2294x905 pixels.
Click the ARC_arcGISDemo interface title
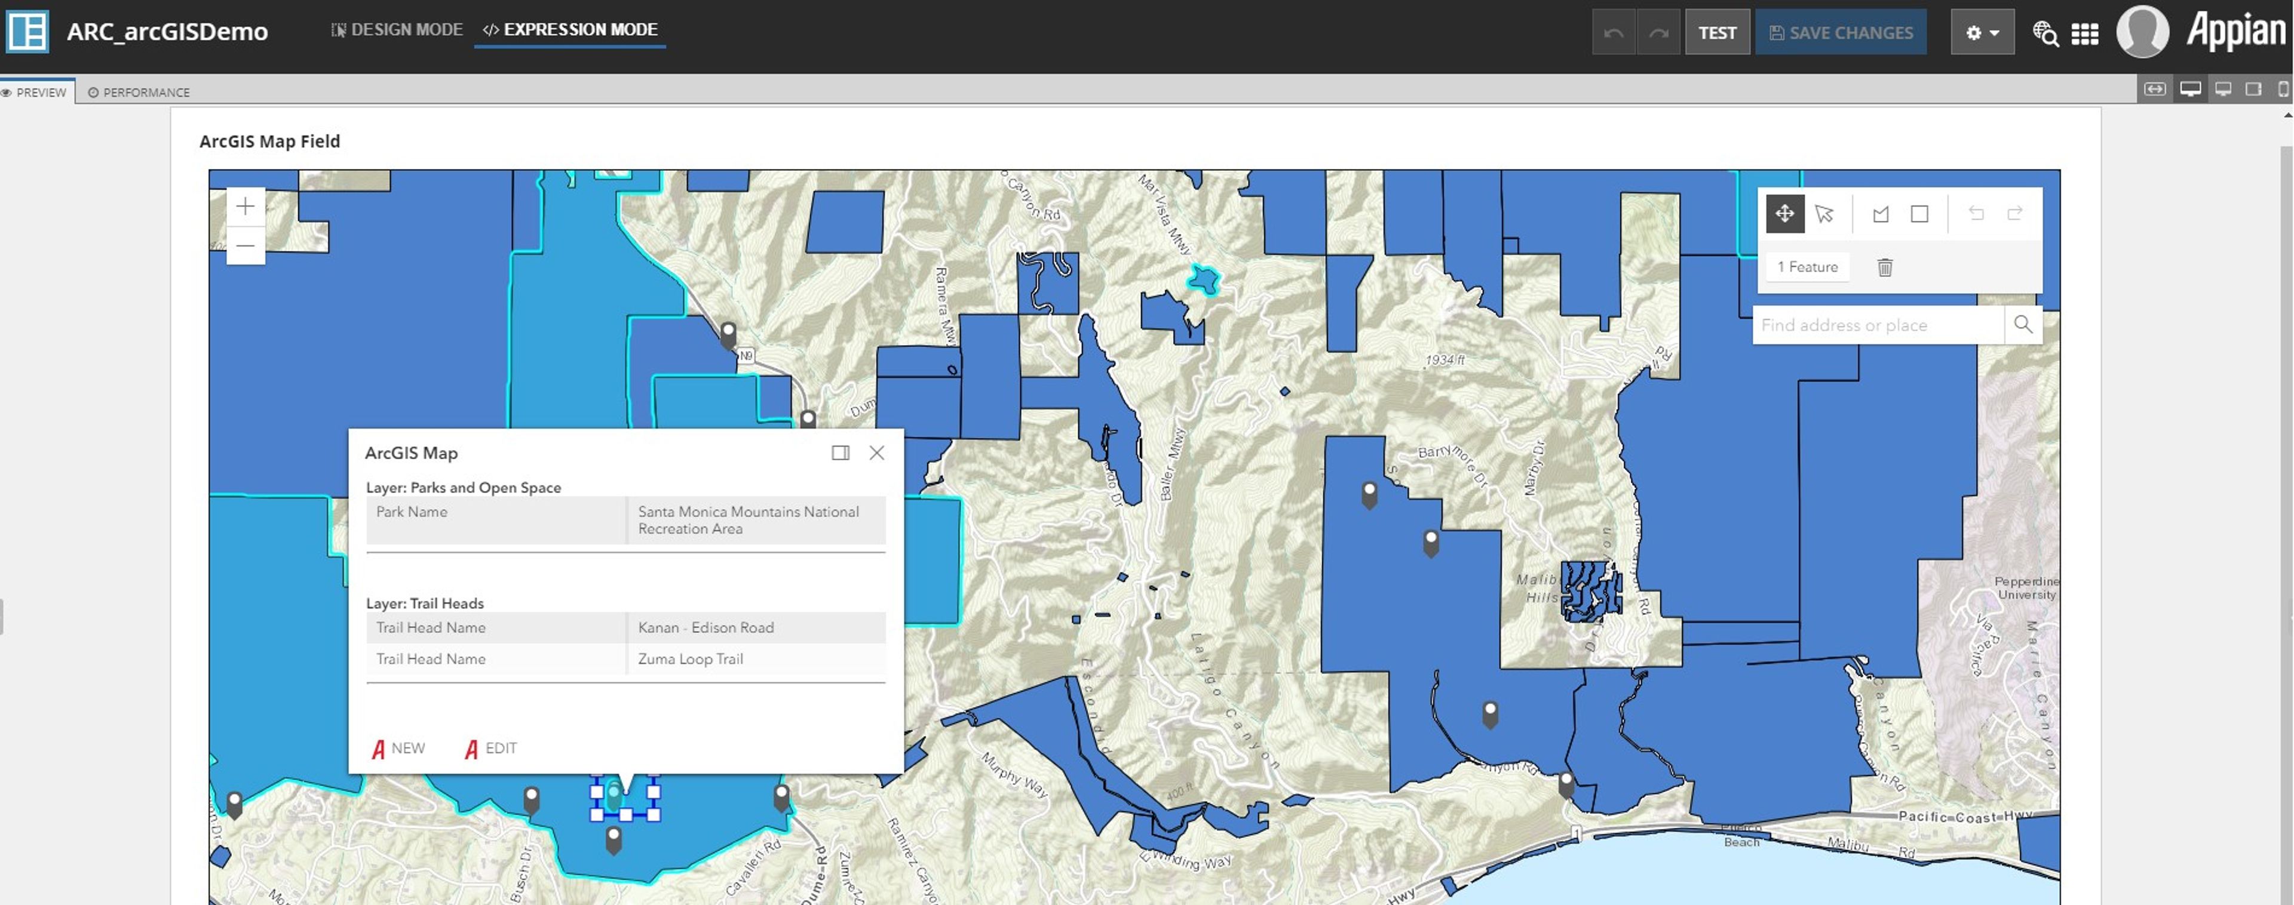coord(167,32)
